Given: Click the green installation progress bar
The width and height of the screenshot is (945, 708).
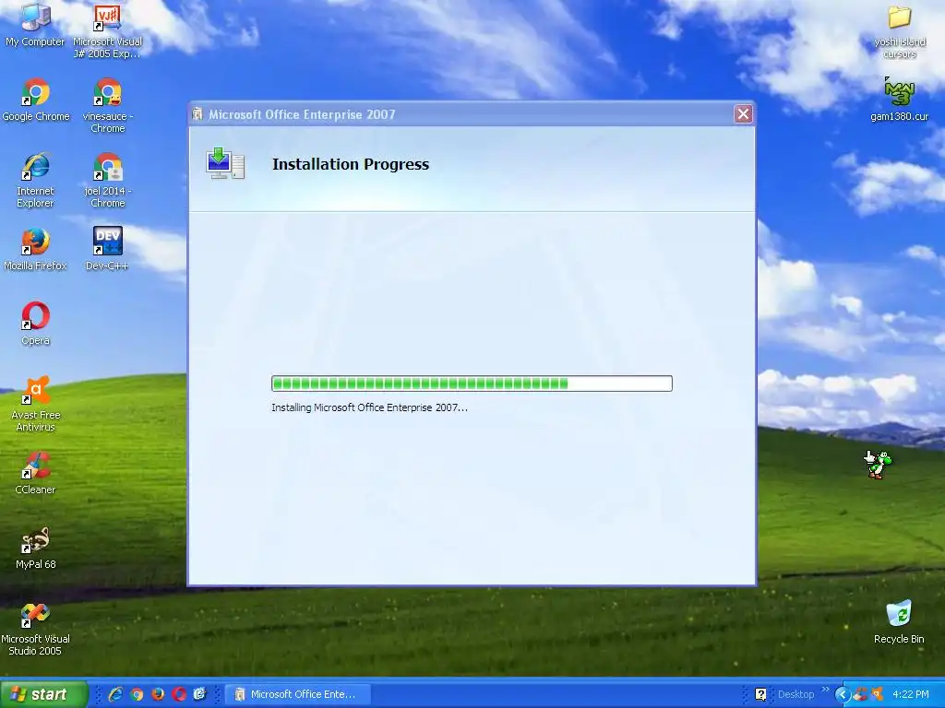Looking at the screenshot, I should (x=472, y=383).
